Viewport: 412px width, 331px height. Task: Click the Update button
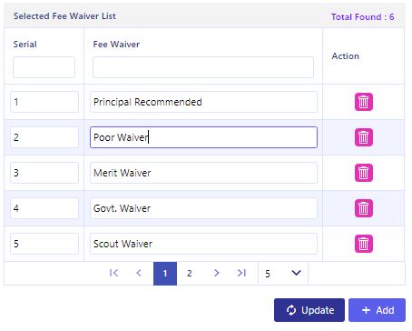point(309,310)
